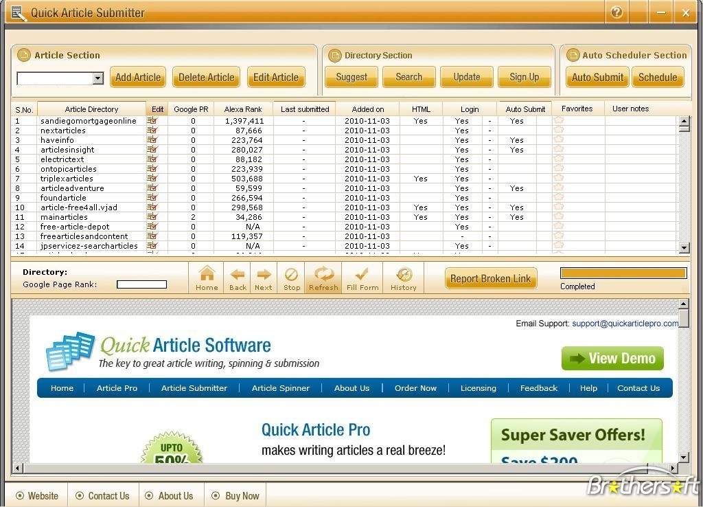Click the Auto Submit button
The image size is (703, 507).
598,77
